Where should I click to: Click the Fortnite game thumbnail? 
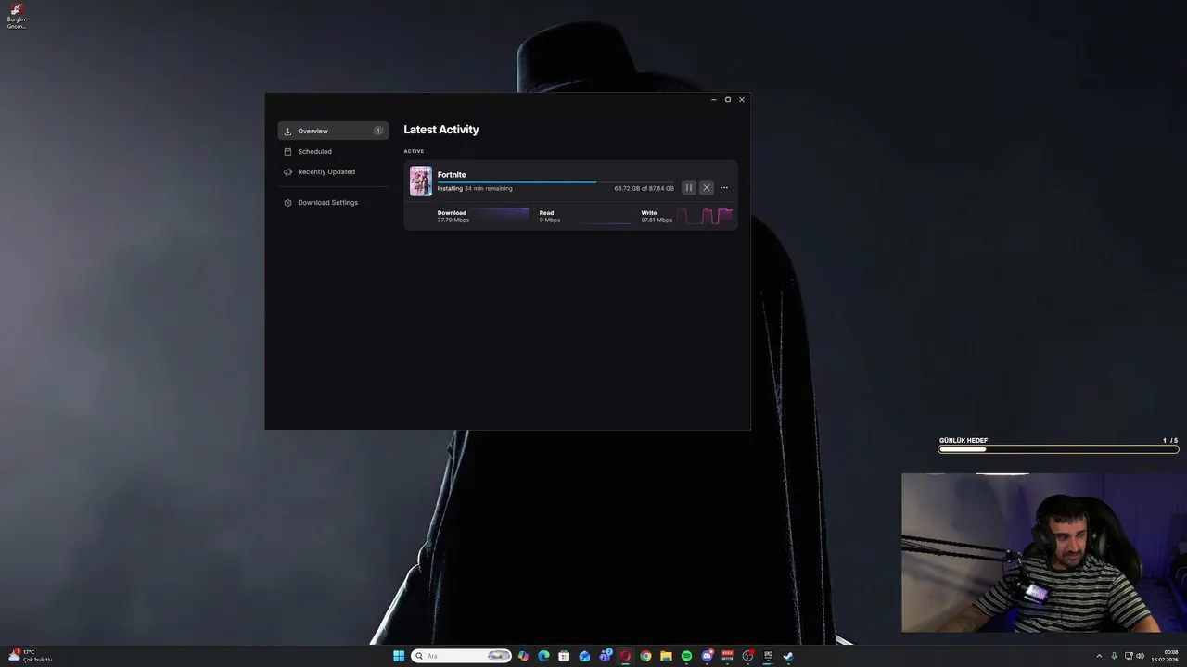click(x=421, y=181)
